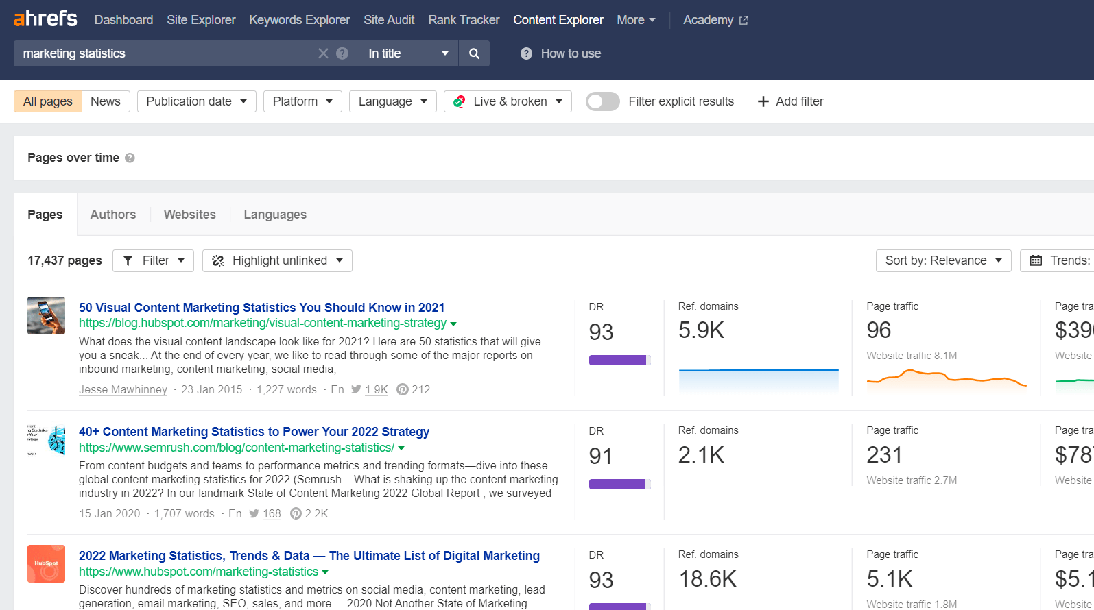Switch to the Authors tab
Screen dimensions: 1094x610
point(113,215)
